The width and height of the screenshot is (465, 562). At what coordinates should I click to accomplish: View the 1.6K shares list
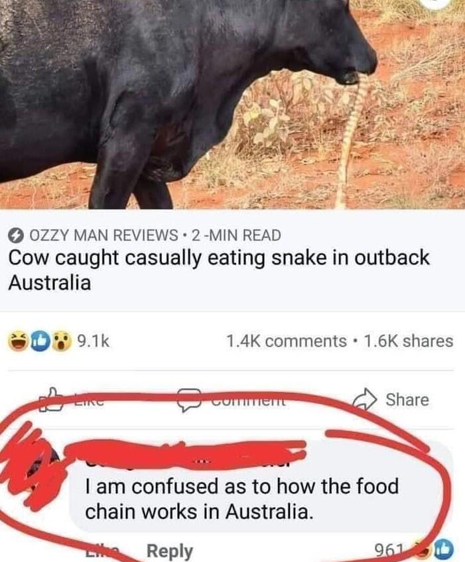point(409,341)
